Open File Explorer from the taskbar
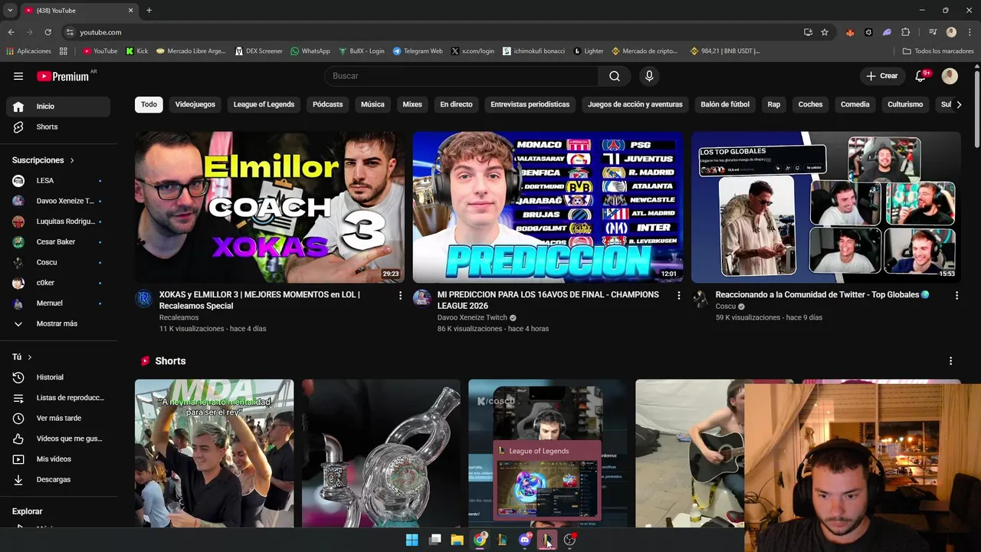981x552 pixels. point(457,540)
